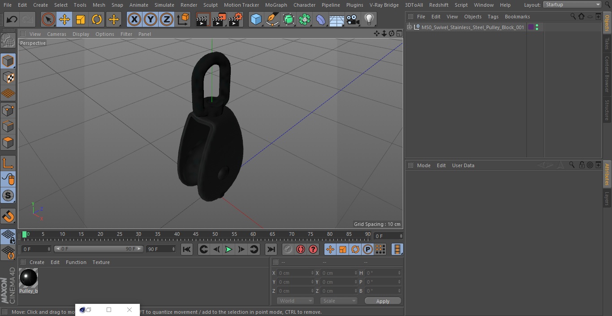Viewport: 612px width, 316px height.
Task: Click the purple layer color swatch
Action: (531, 27)
